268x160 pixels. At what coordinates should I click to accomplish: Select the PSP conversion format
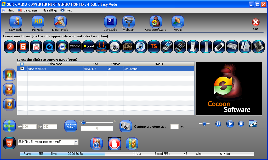[219, 47]
